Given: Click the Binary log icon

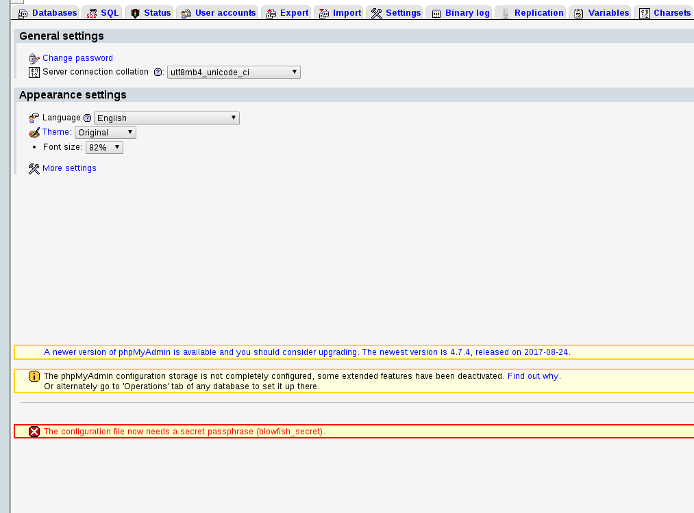Looking at the screenshot, I should (436, 13).
